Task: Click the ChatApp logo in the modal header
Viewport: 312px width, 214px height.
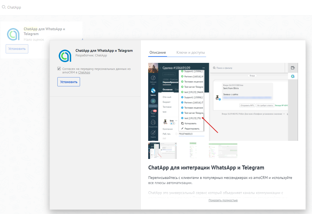Action: [x=65, y=56]
